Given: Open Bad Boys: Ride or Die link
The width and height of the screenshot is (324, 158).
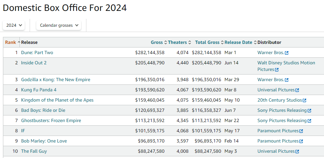Looking at the screenshot, I should (x=43, y=110).
